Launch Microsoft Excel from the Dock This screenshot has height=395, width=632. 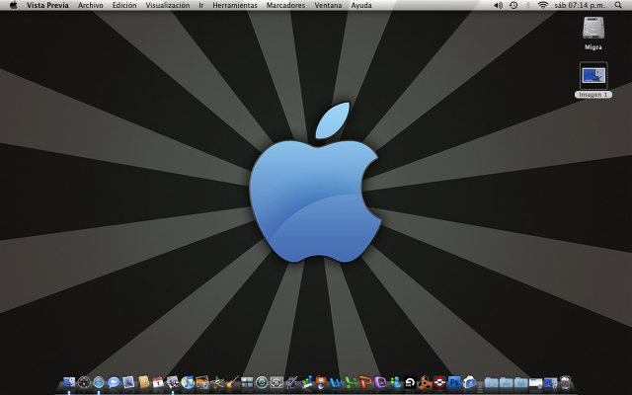click(x=351, y=382)
